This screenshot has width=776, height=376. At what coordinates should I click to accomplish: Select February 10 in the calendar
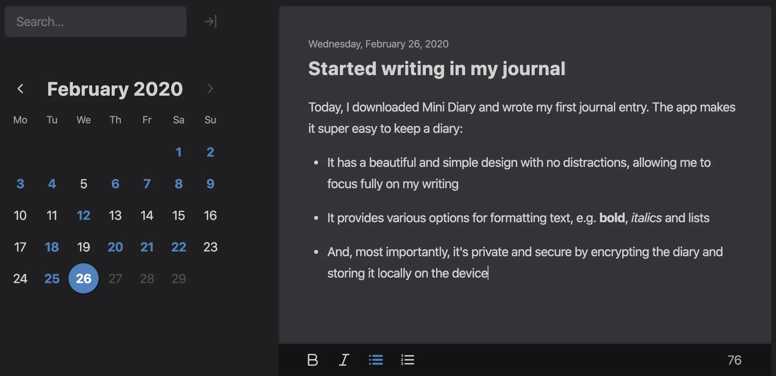(20, 215)
